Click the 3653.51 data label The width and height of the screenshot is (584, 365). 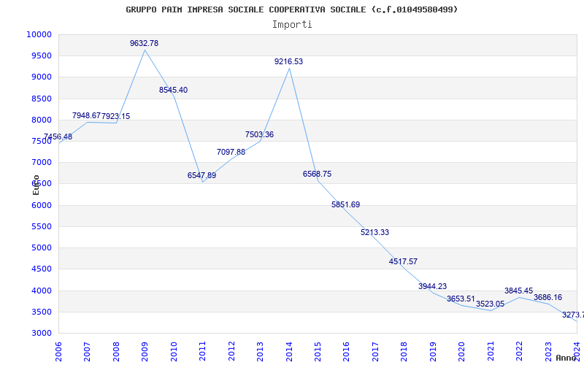tap(461, 299)
